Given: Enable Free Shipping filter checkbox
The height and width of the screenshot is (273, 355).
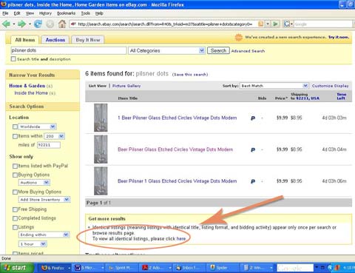Looking at the screenshot, I should tap(15, 209).
